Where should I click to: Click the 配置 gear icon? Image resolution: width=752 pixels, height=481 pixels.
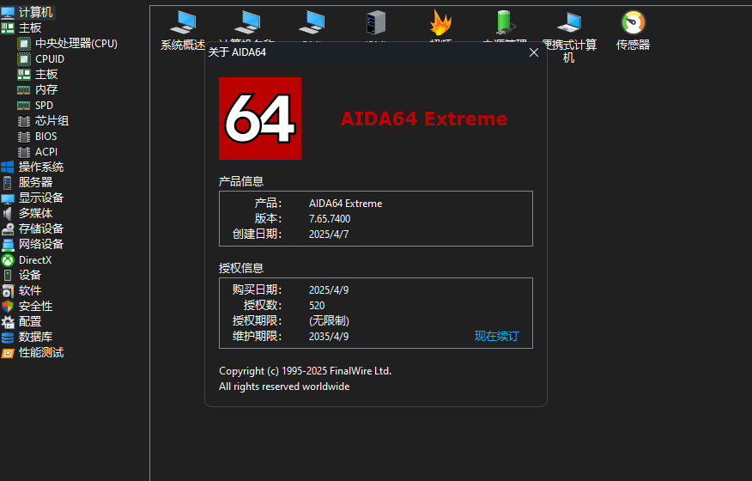point(8,321)
